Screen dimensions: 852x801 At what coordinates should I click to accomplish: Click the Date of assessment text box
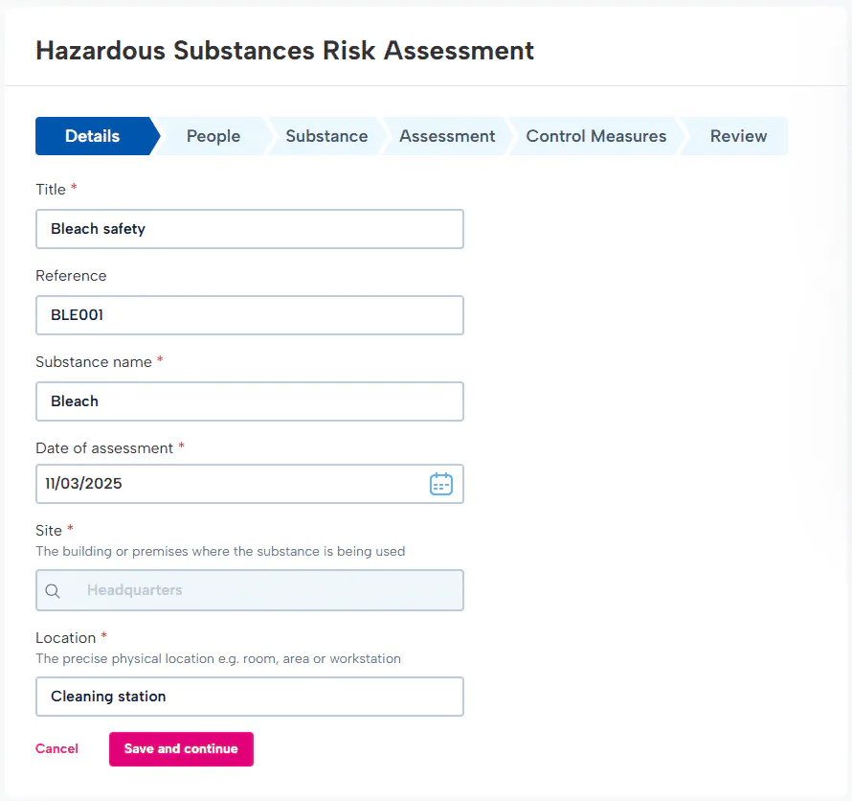pyautogui.click(x=230, y=484)
